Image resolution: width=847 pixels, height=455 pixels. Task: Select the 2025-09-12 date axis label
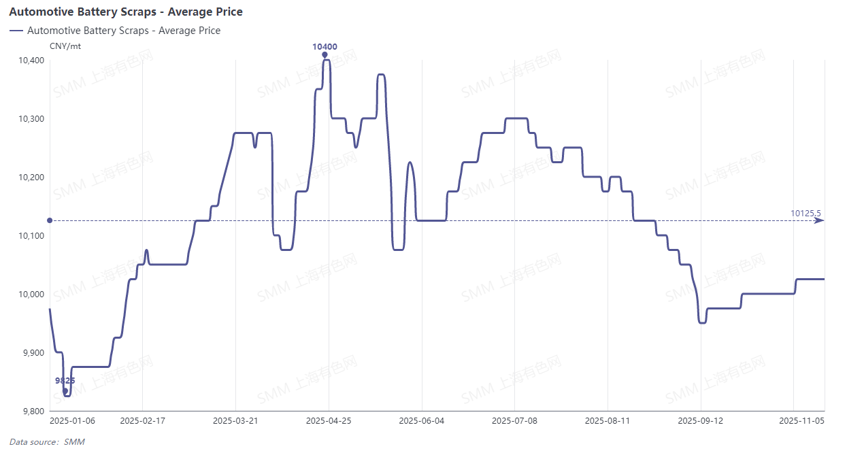coord(701,421)
